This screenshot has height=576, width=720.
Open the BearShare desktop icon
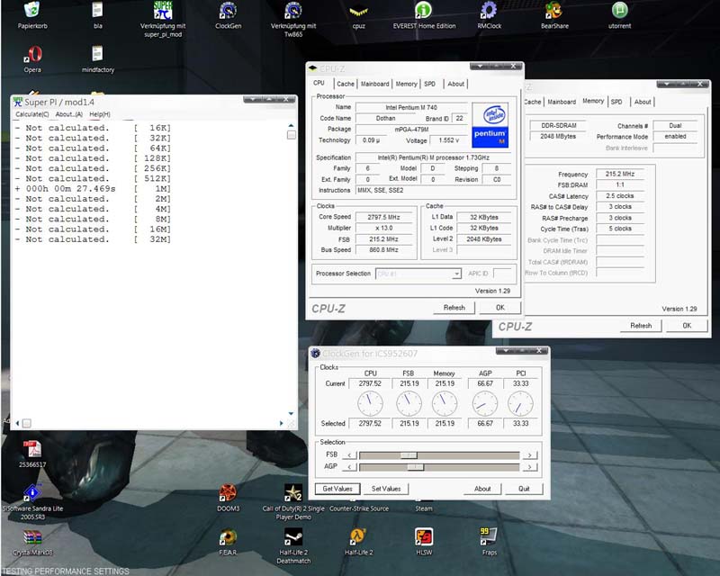(554, 10)
